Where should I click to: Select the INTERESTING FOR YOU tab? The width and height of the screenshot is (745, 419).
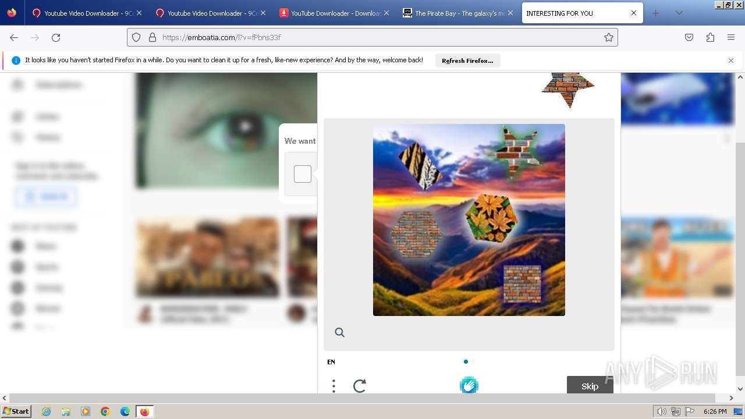pos(582,13)
